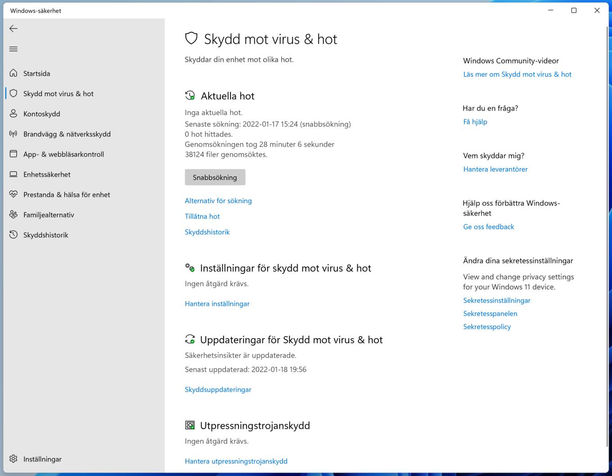Click the 38124 filer genomsöktes text
The height and width of the screenshot is (476, 612).
coord(226,154)
